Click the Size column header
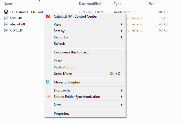This screenshot has height=123, width=182. (x=151, y=4)
